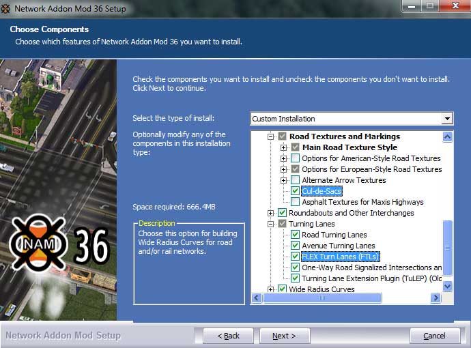471x348 pixels.
Task: Click Next to continue setup
Action: point(284,336)
